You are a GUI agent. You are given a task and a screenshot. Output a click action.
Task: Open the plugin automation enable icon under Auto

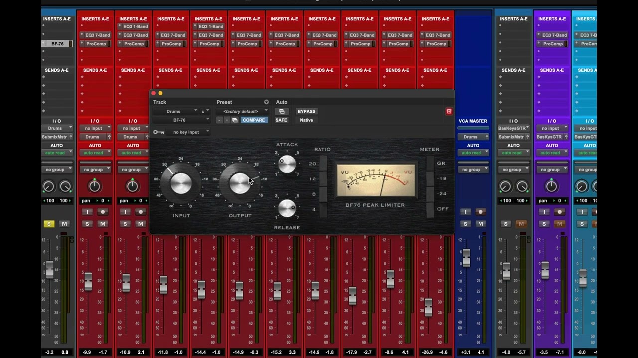point(282,111)
